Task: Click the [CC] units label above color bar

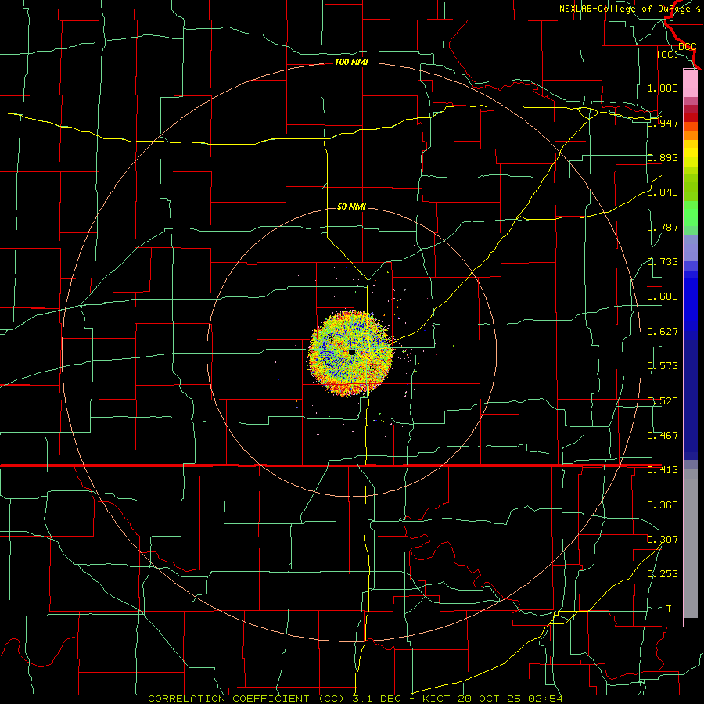Action: (x=668, y=54)
